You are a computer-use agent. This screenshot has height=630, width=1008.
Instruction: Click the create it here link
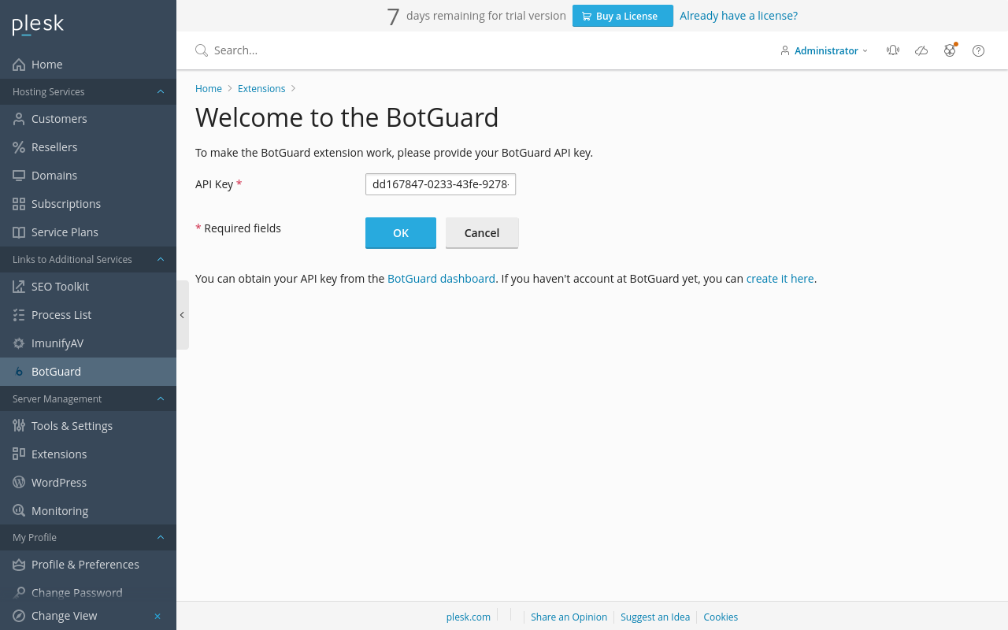780,279
